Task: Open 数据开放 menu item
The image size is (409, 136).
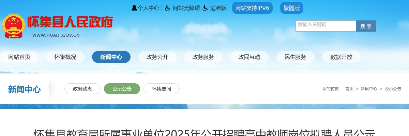Action: coord(341,57)
